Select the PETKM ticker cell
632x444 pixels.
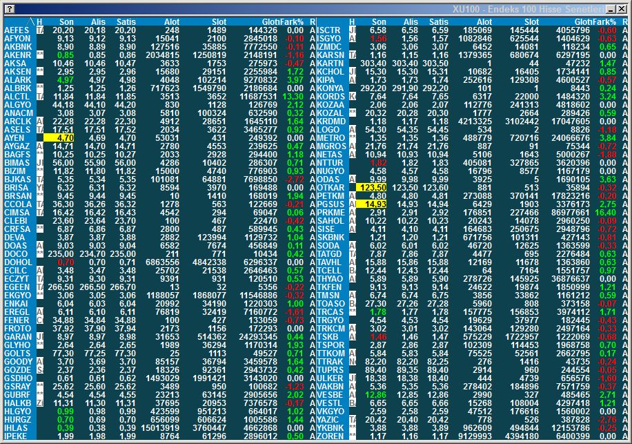pyautogui.click(x=330, y=196)
